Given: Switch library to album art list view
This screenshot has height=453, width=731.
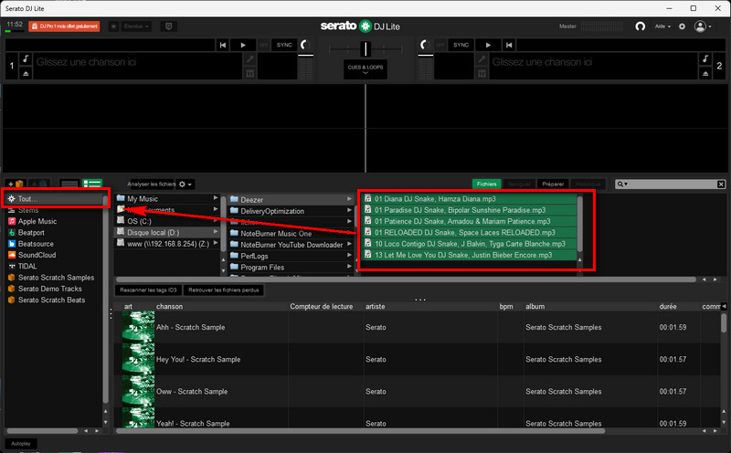Looking at the screenshot, I should 92,184.
